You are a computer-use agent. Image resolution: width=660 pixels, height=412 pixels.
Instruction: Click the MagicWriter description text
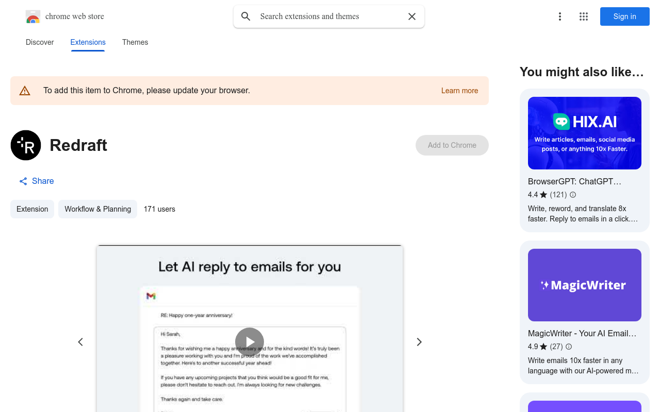[583, 366]
